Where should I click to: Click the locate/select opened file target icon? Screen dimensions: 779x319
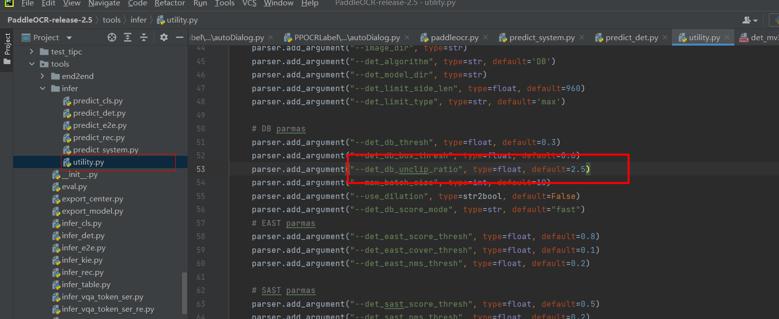pyautogui.click(x=112, y=37)
